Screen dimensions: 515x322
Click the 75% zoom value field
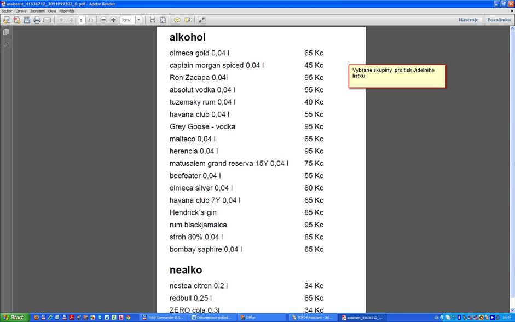[128, 20]
